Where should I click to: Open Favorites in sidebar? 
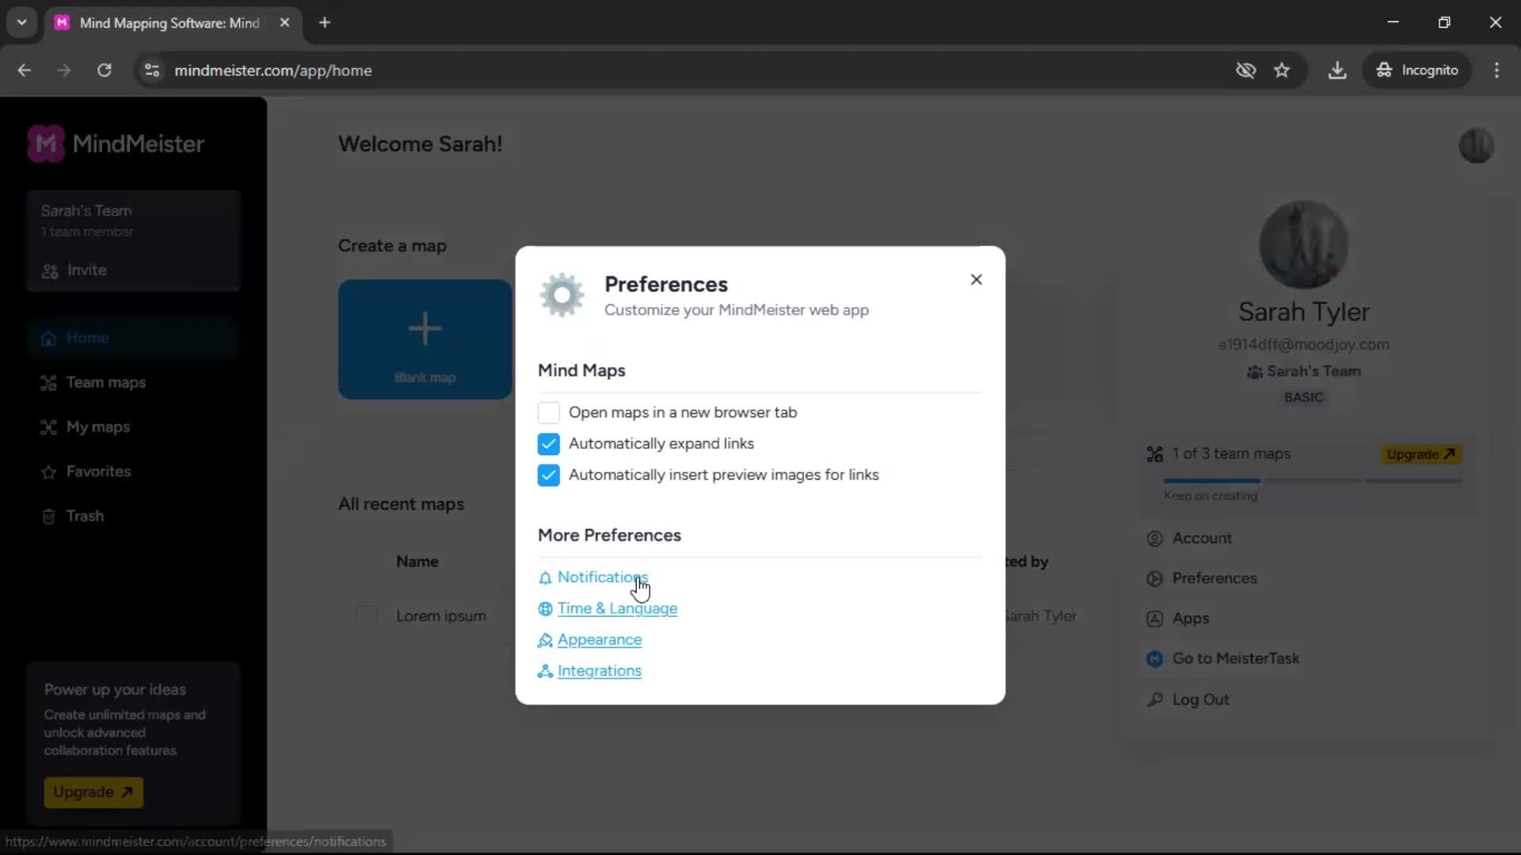pos(133,471)
